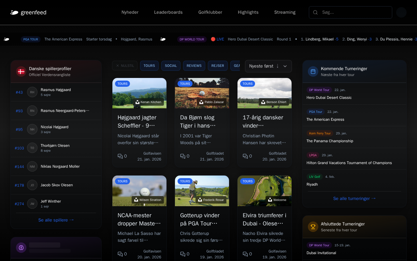Click the Danish flag icon

(x=21, y=71)
